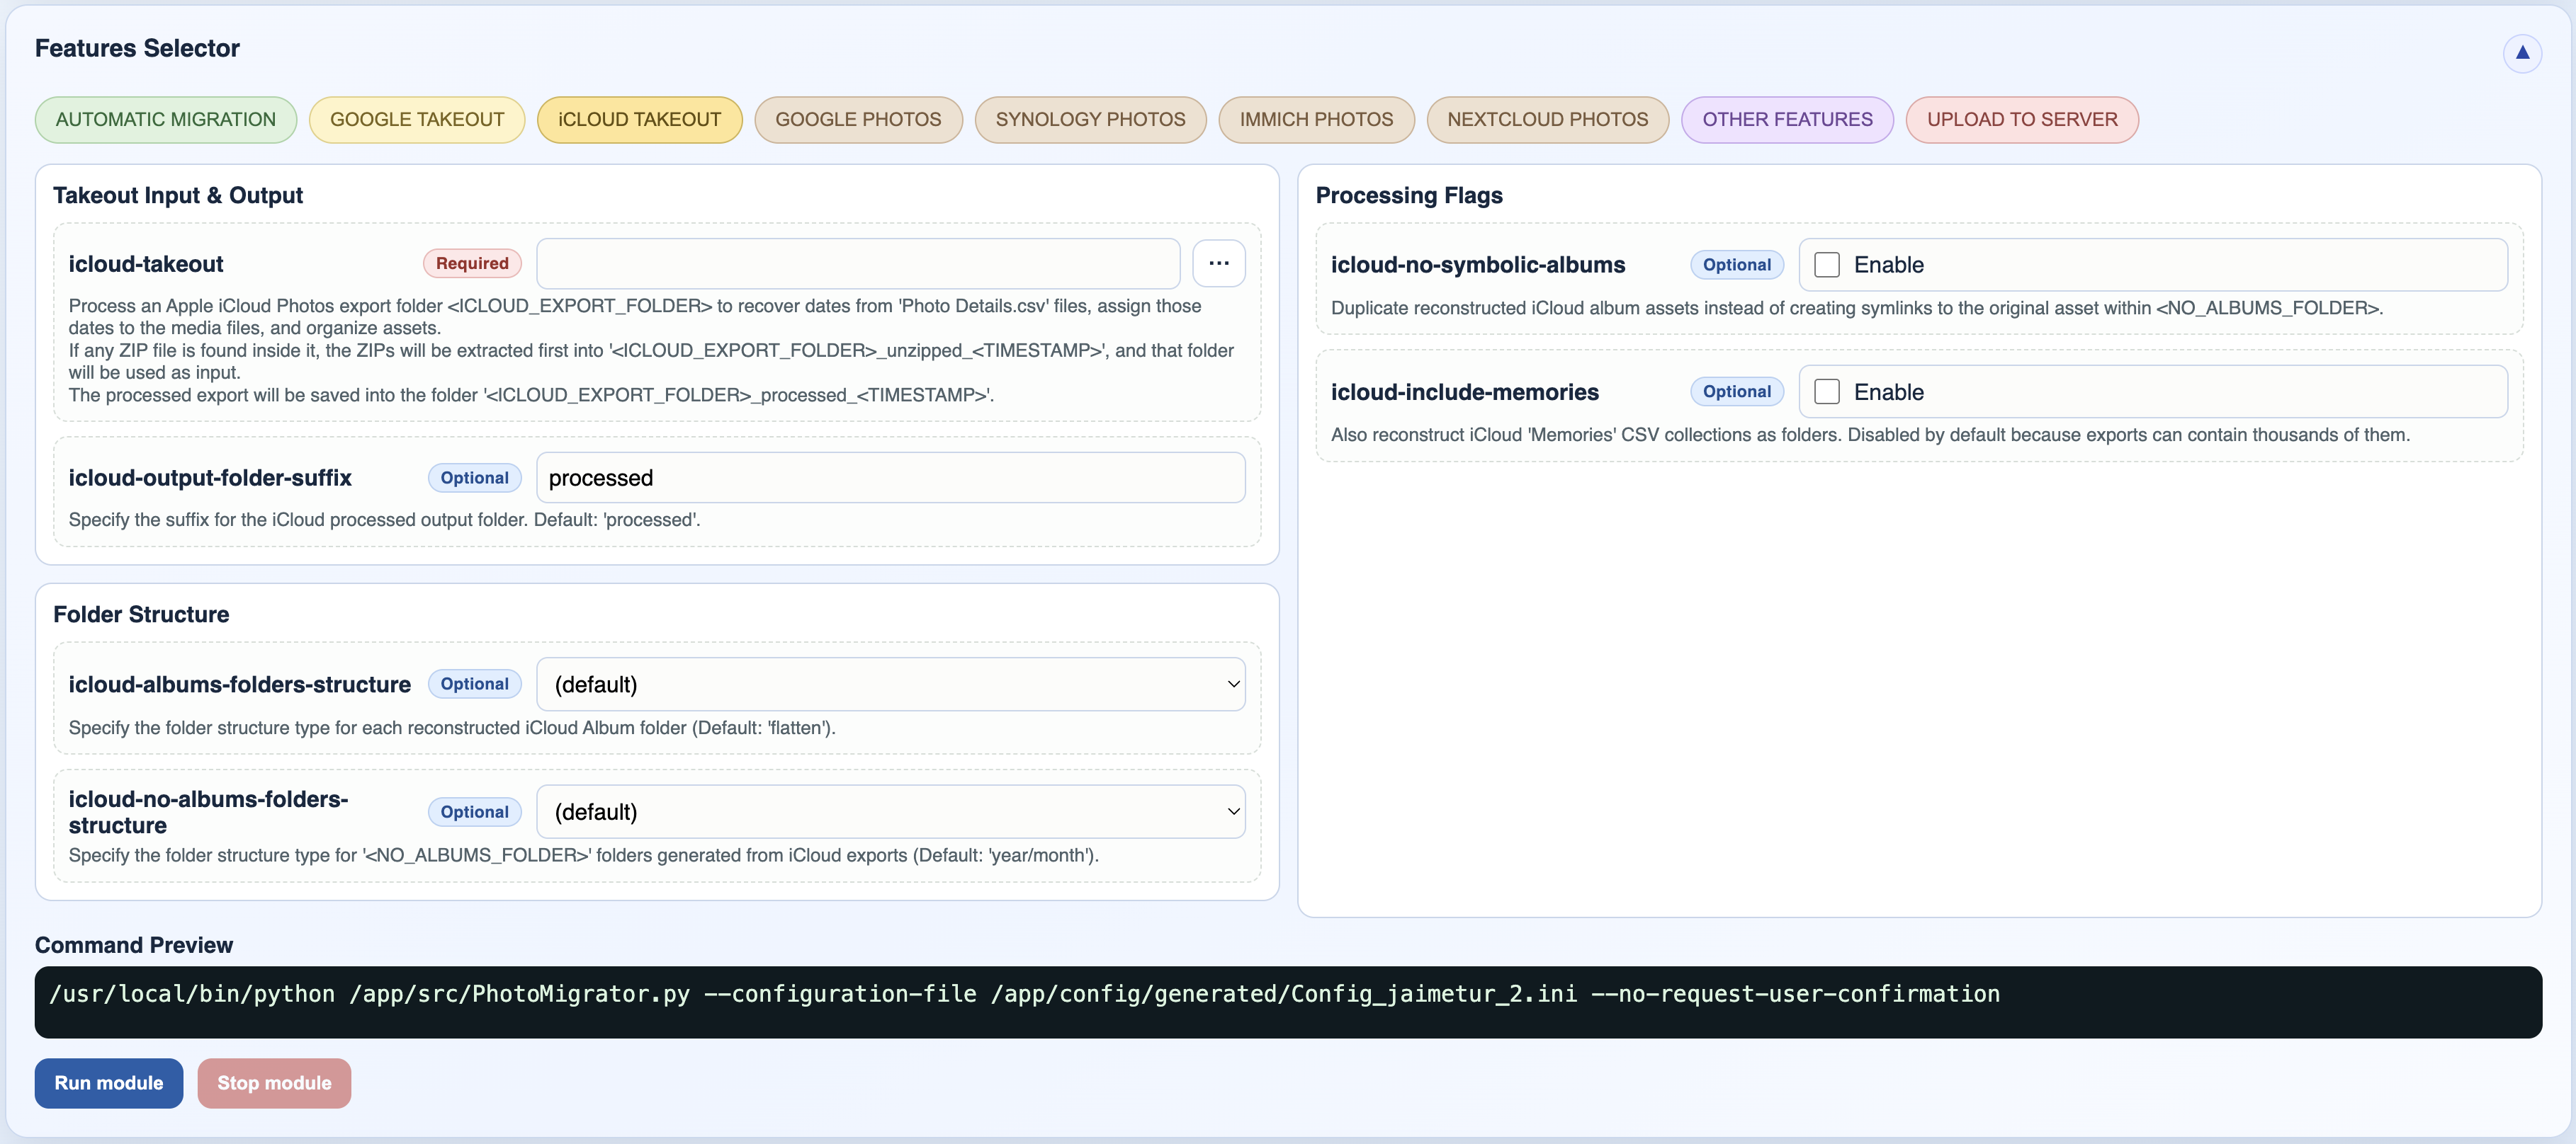The image size is (2576, 1144).
Task: Select the NEXTCLOUD PHOTOS tab
Action: pos(1547,120)
